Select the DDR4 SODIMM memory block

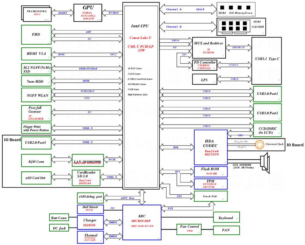241,27
